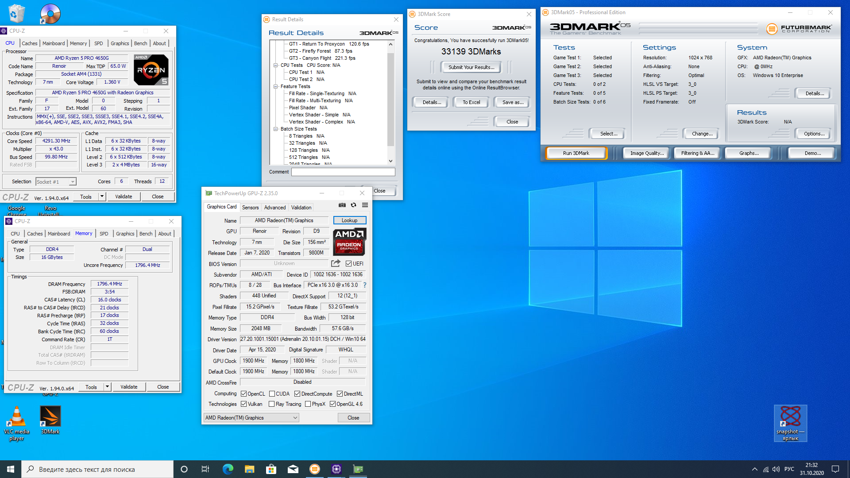Toggle the PhysX checkbox
The width and height of the screenshot is (850, 478).
pyautogui.click(x=308, y=404)
